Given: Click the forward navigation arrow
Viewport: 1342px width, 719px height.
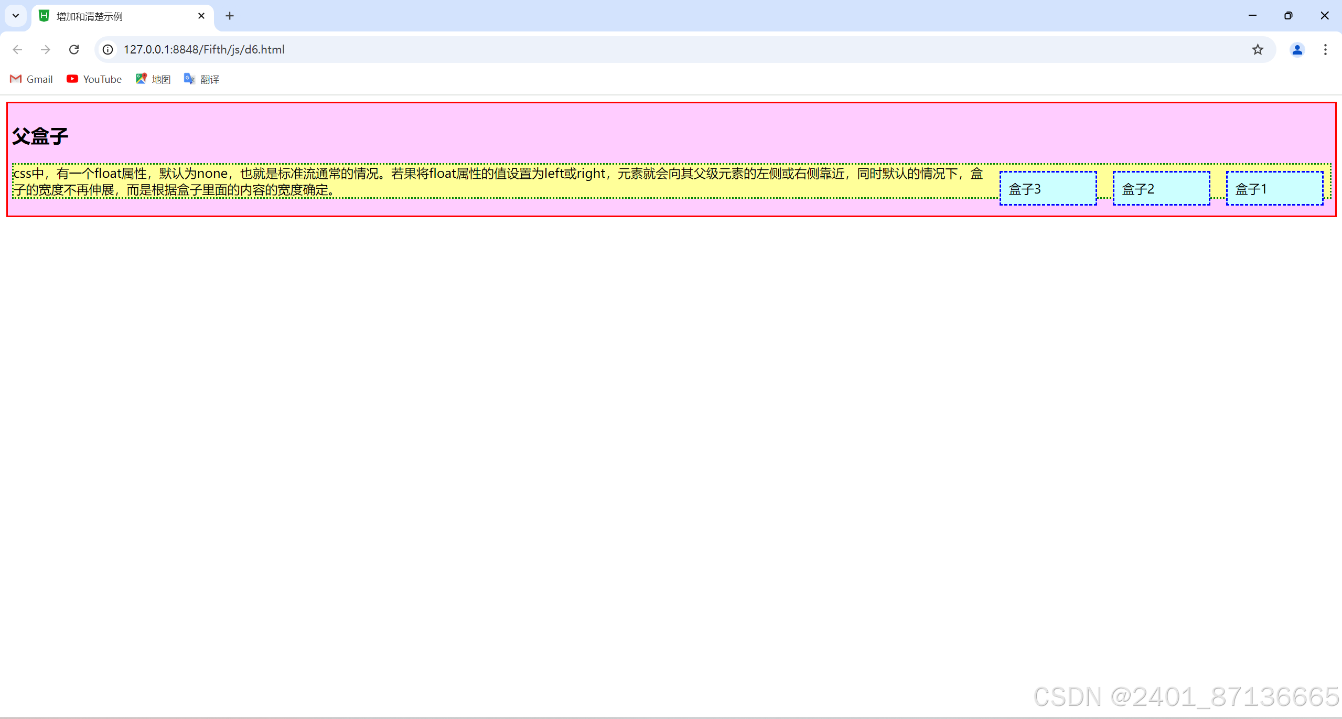Looking at the screenshot, I should (46, 49).
